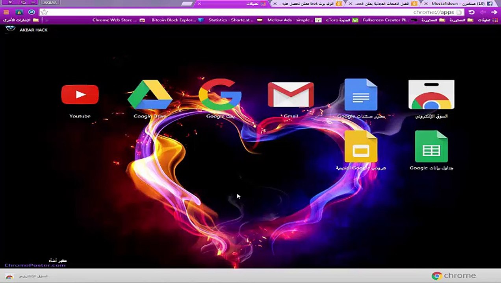Expand the Other bookmarks folder
The image size is (501, 283).
21,20
